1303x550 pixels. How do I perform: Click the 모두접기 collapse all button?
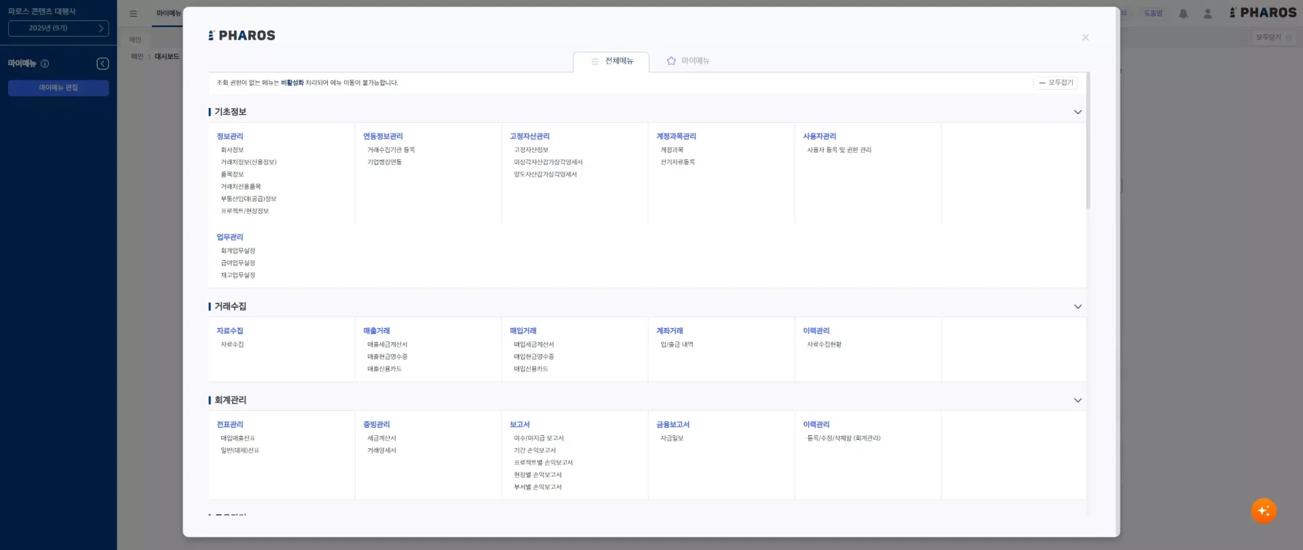tap(1055, 83)
